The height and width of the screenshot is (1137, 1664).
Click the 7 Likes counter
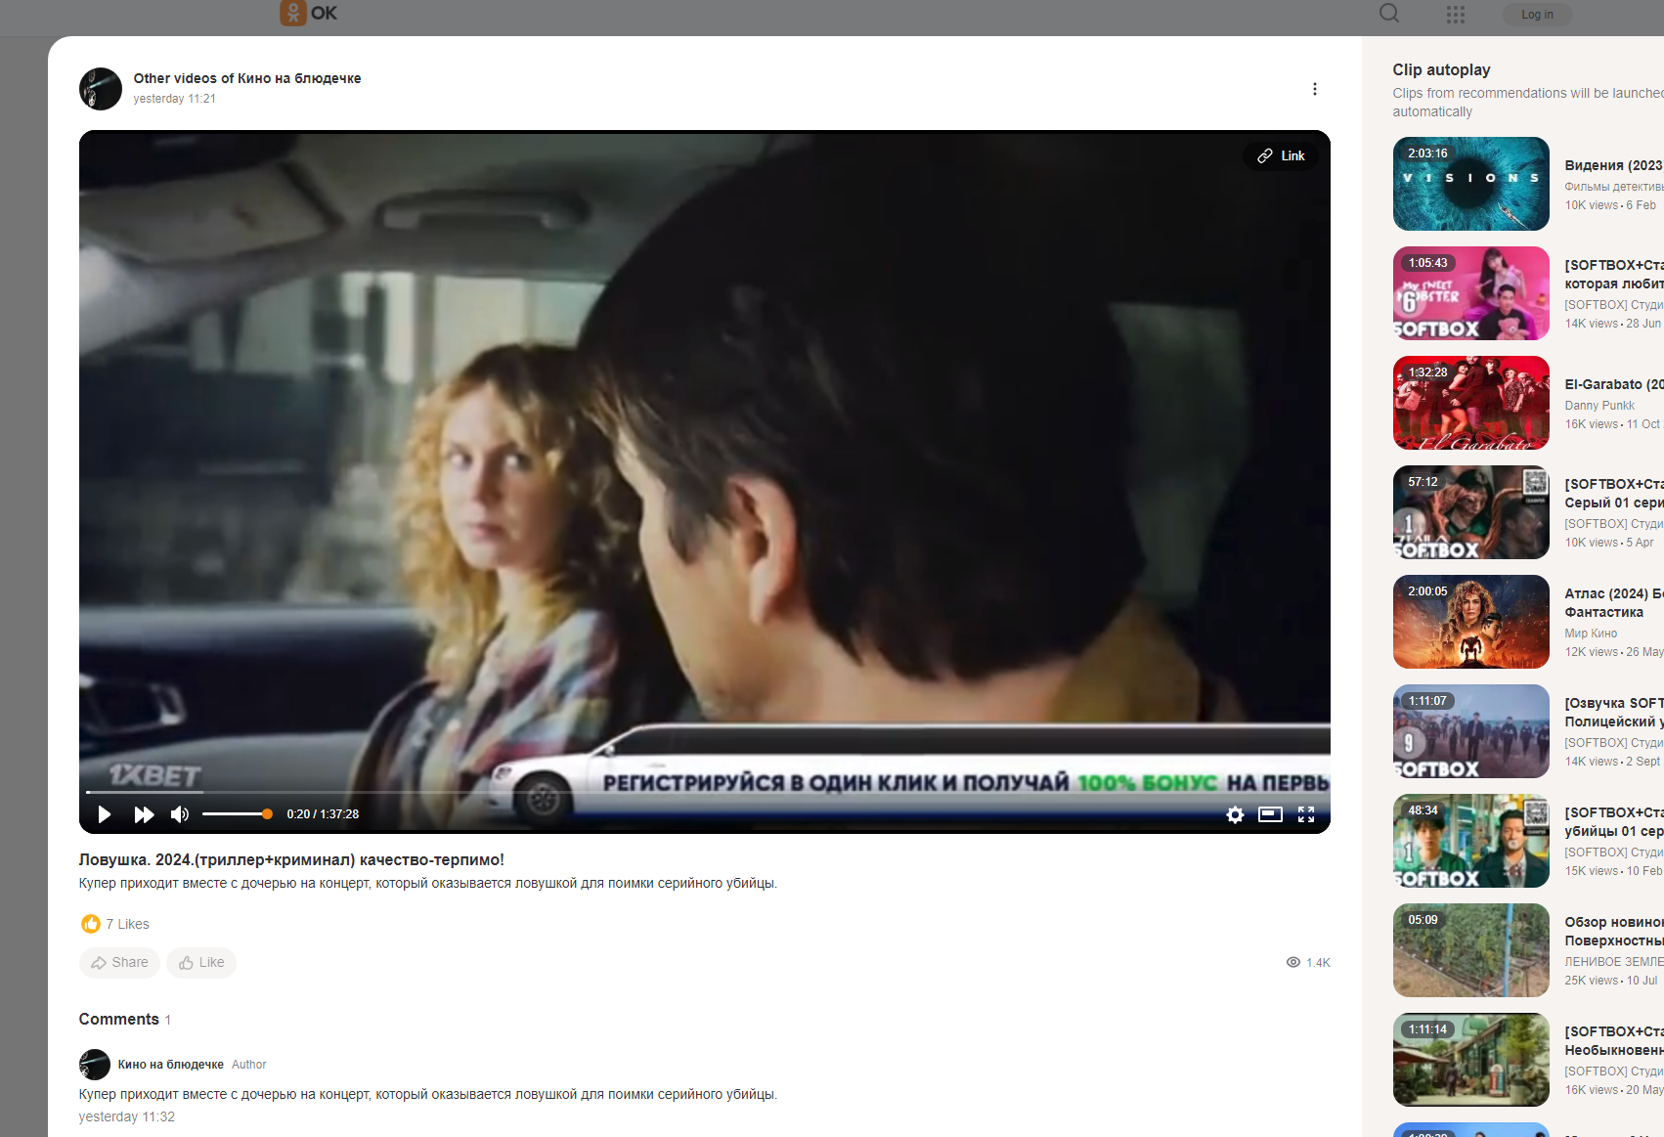click(x=115, y=924)
